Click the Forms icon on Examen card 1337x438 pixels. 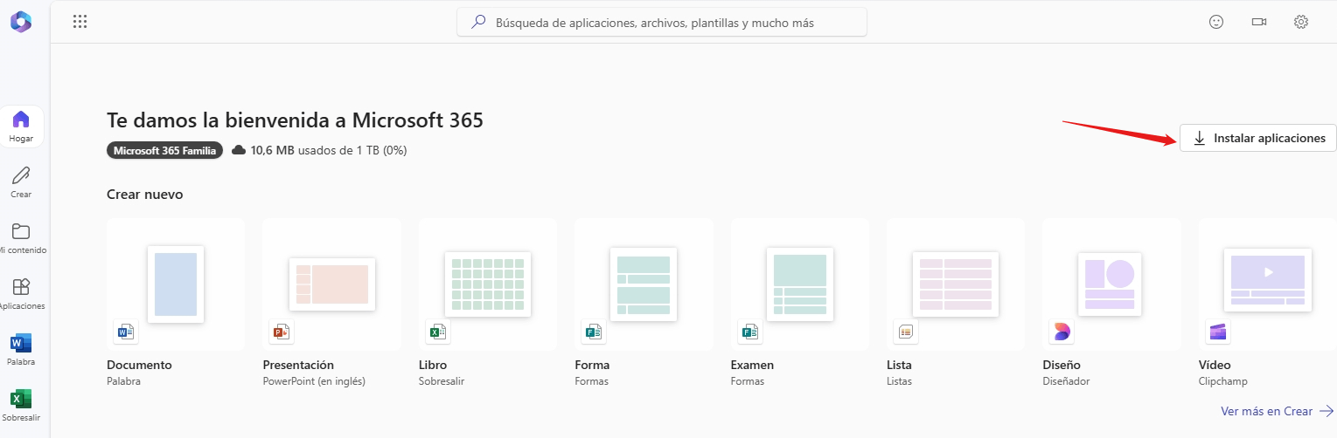[749, 332]
